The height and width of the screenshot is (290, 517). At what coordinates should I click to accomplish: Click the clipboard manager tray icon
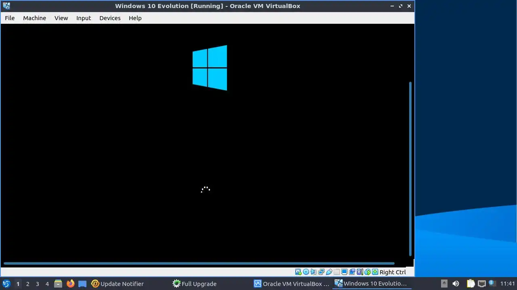click(x=471, y=284)
